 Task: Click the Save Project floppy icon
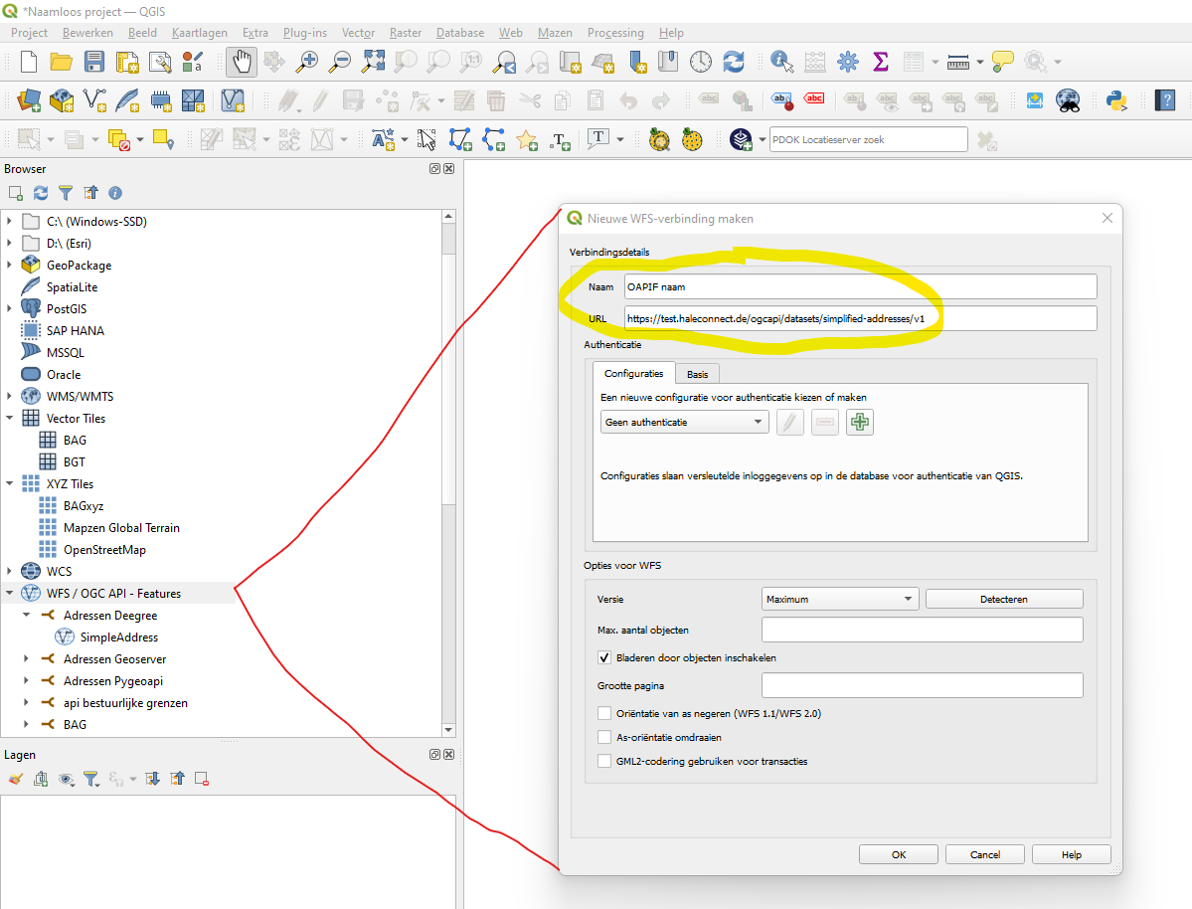tap(94, 62)
